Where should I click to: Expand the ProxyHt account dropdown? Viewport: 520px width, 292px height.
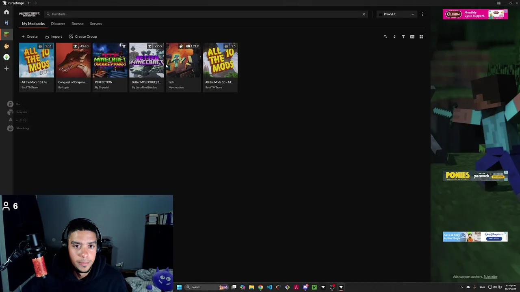tap(397, 14)
